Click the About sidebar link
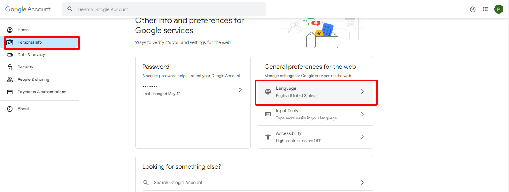This screenshot has height=192, width=509. pyautogui.click(x=23, y=109)
